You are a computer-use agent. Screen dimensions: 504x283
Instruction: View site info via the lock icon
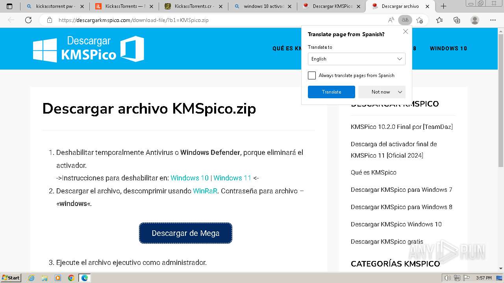[50, 20]
